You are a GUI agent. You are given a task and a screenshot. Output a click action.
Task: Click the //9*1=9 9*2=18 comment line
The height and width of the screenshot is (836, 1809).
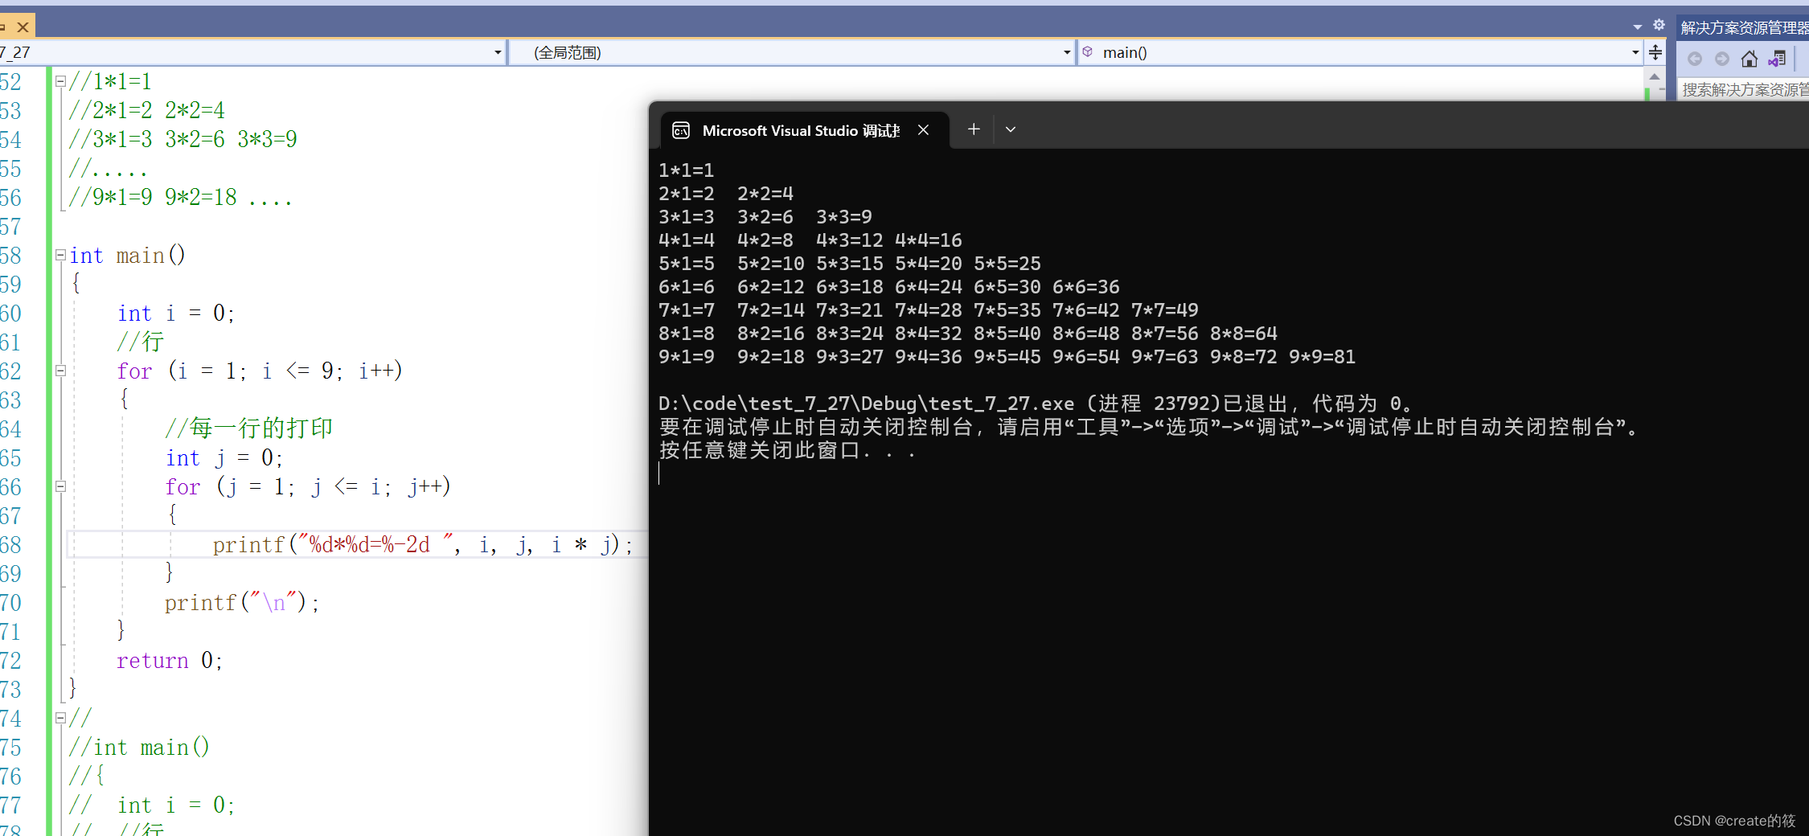click(x=181, y=197)
